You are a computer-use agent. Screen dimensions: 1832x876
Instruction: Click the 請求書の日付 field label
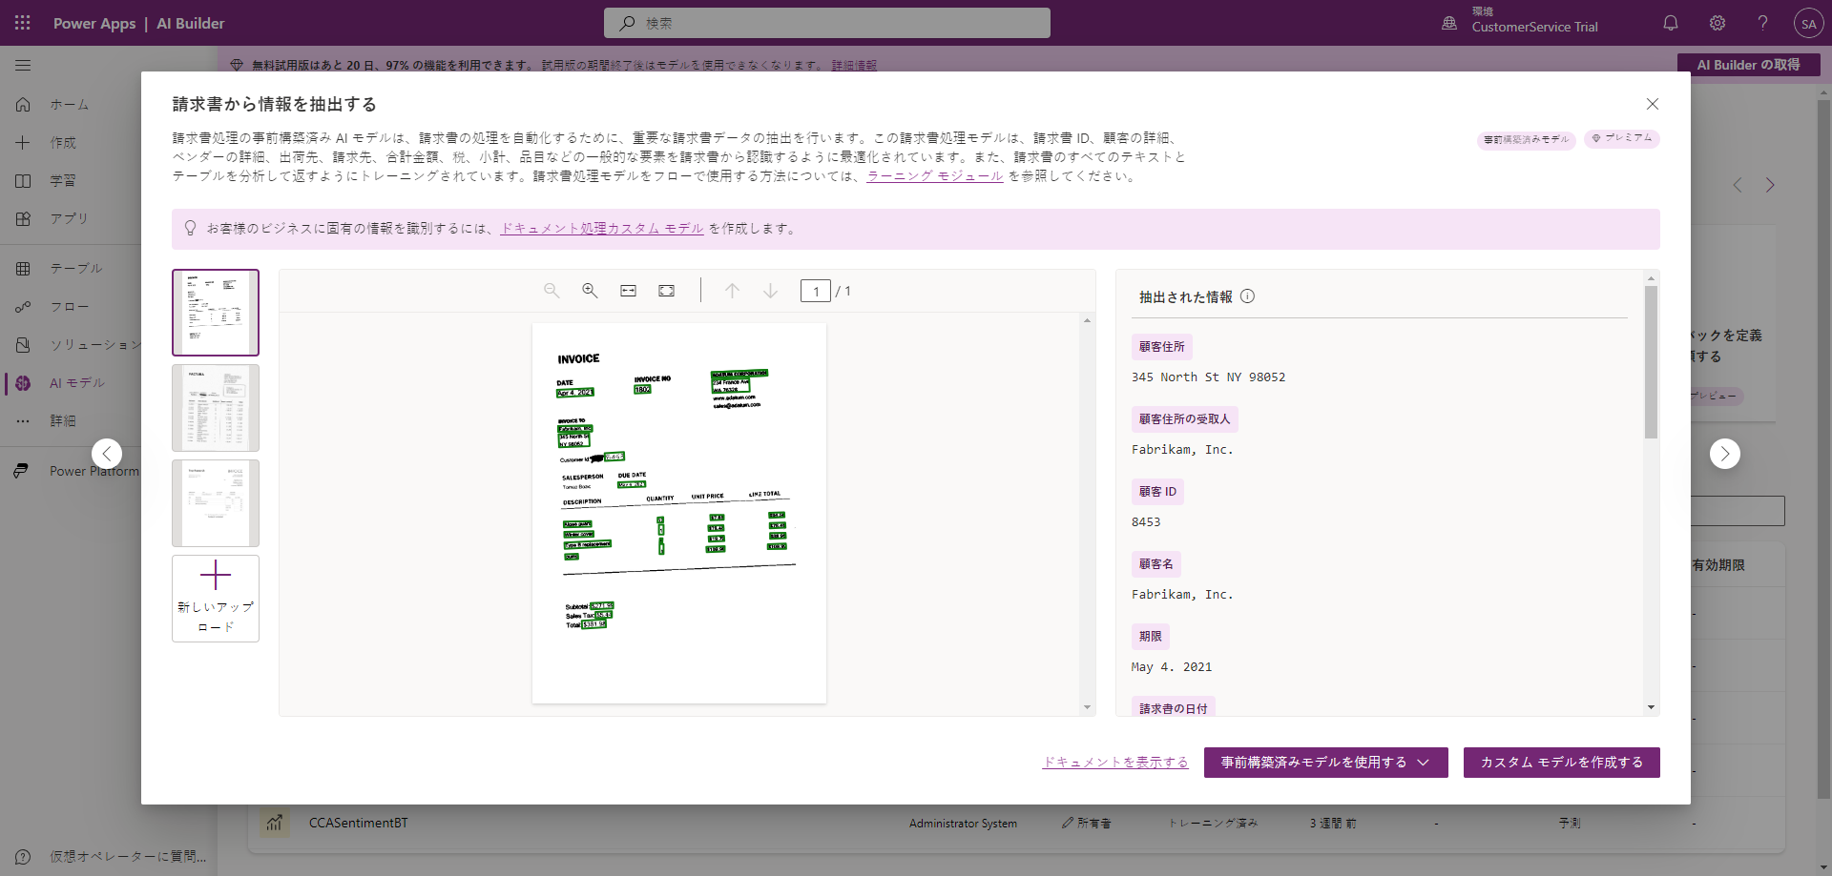pos(1173,708)
